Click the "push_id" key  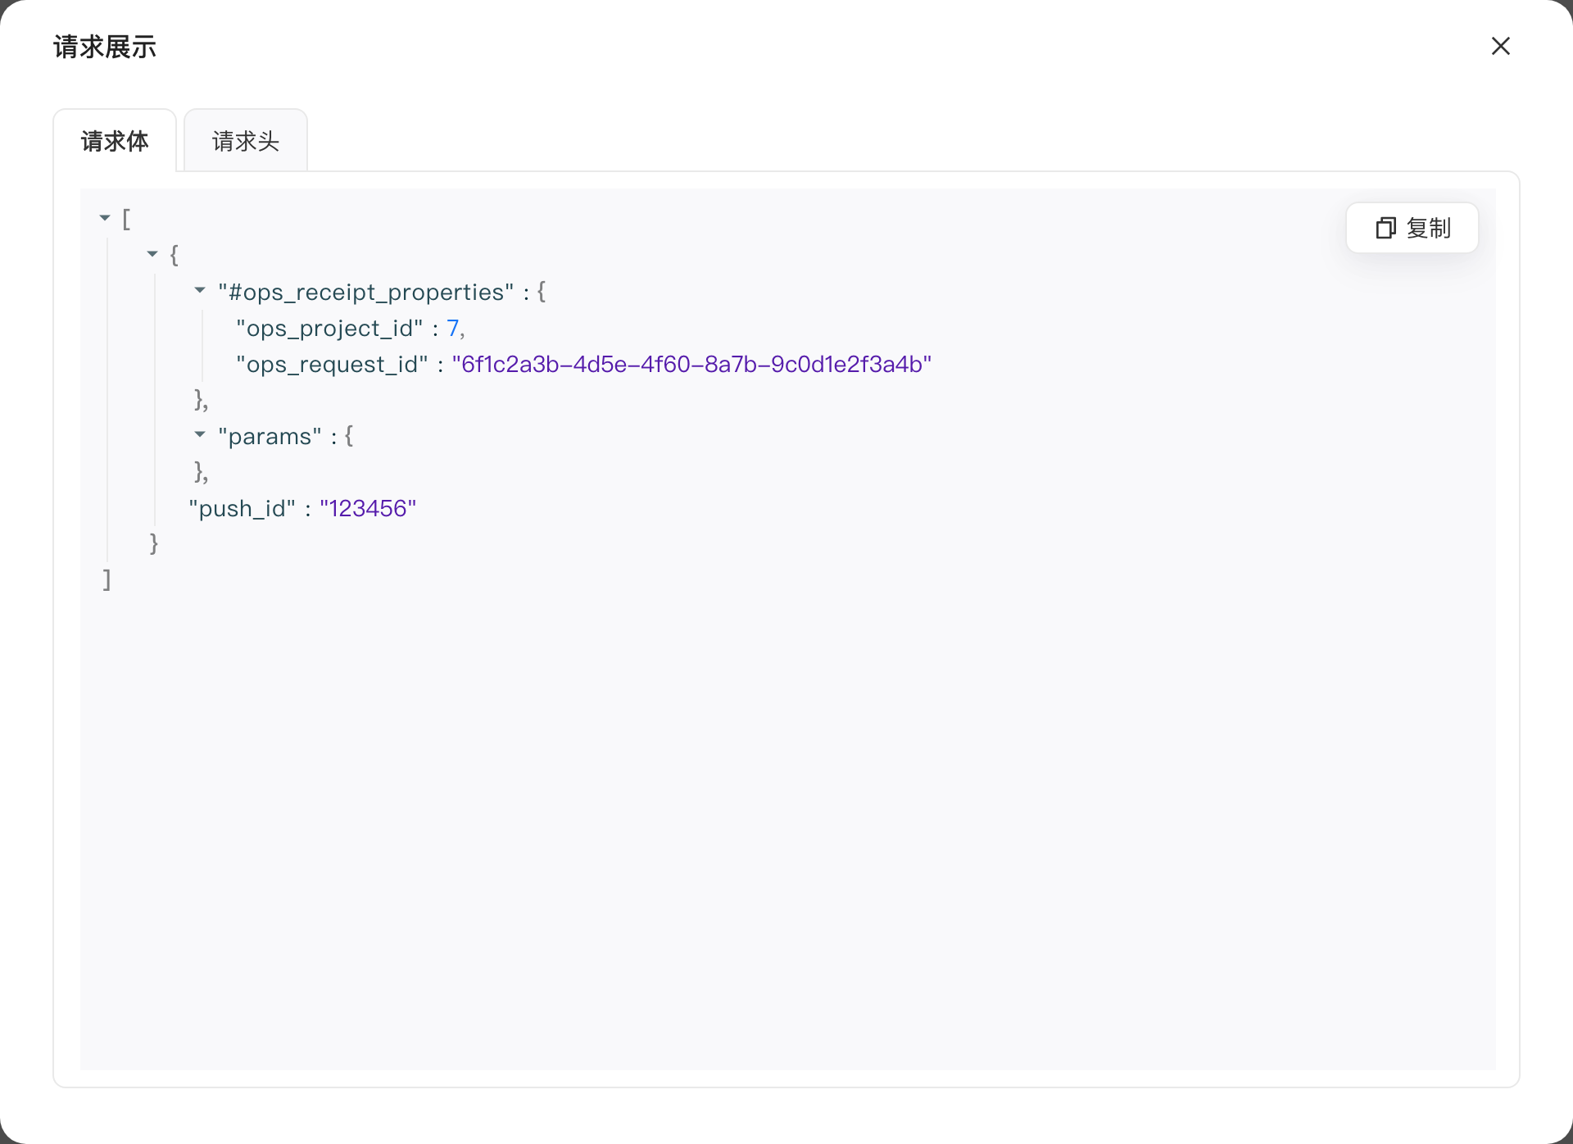pos(242,508)
